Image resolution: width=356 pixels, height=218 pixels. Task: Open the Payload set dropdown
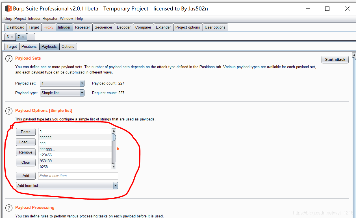click(x=62, y=83)
